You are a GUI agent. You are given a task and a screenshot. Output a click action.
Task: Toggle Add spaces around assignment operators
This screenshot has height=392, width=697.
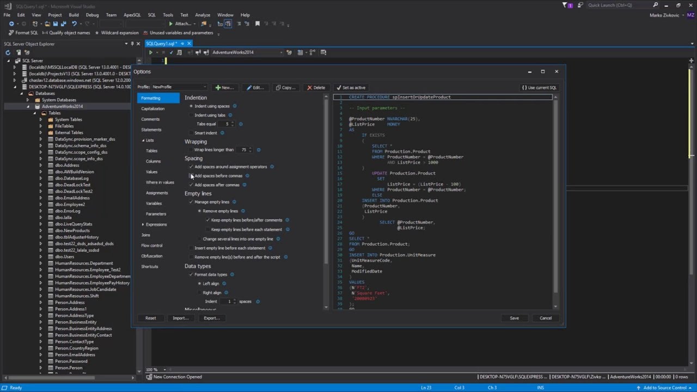point(191,167)
